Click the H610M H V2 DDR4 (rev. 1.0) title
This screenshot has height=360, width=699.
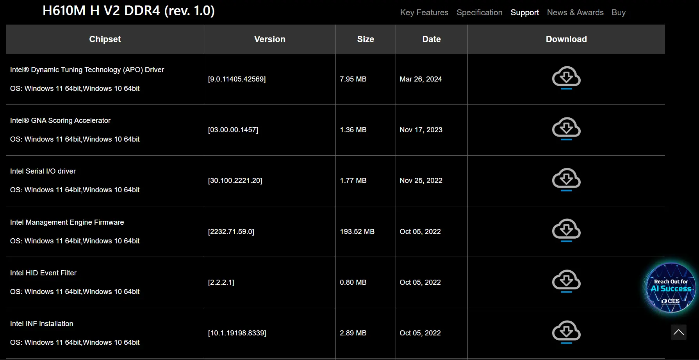coord(128,11)
